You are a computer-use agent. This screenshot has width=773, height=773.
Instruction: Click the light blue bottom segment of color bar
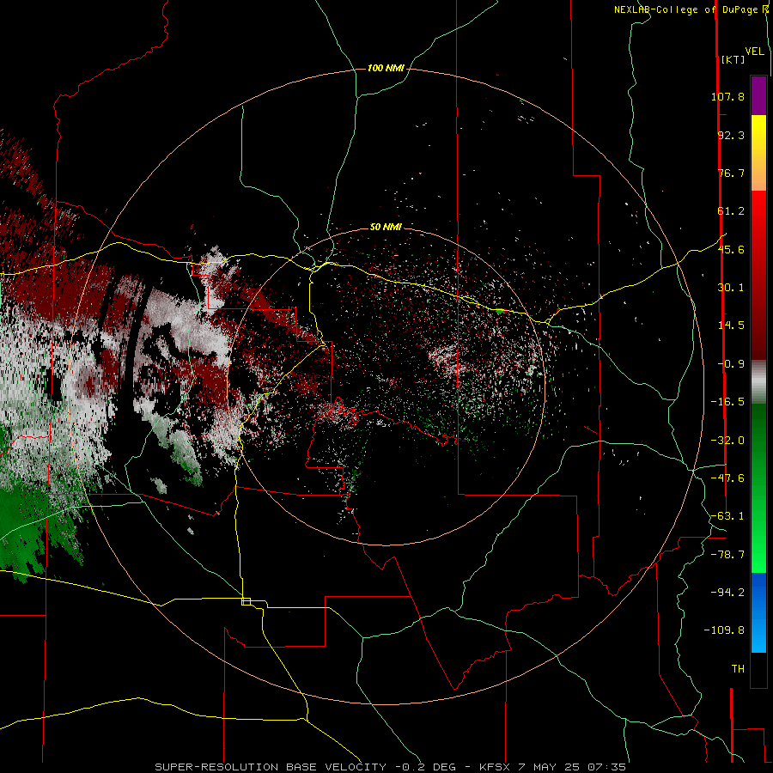coord(758,636)
